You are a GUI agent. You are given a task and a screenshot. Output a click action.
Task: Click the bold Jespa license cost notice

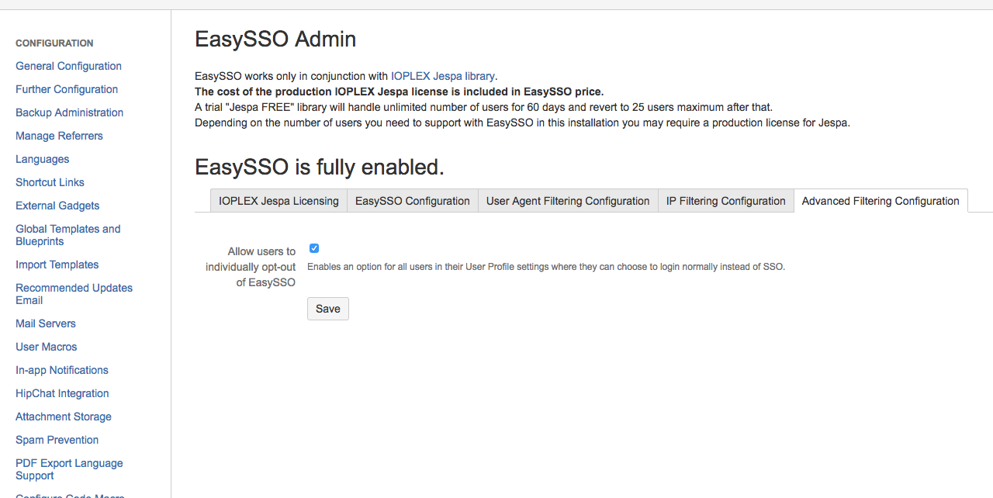[x=399, y=92]
